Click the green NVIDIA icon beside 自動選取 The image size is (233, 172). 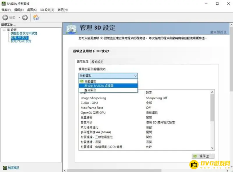pyautogui.click(x=82, y=81)
